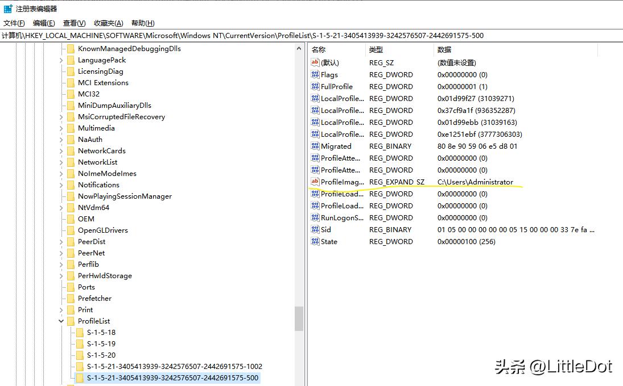Screen dimensions: 623x386
Task: Click the folder icon for the Prefetcher key
Action: point(71,298)
